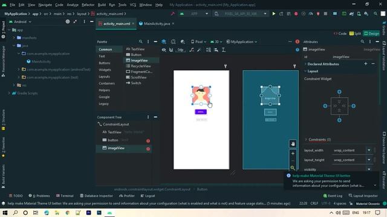Click the red error indicator above design surface
The width and height of the screenshot is (387, 217).
297,42
